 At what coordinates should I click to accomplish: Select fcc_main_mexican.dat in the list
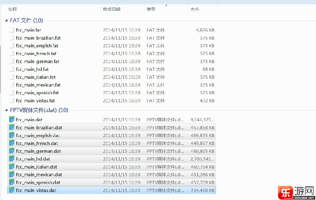(39, 174)
